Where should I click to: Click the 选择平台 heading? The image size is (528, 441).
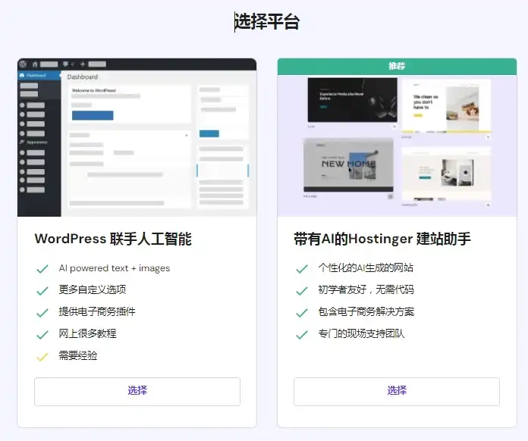coord(267,22)
